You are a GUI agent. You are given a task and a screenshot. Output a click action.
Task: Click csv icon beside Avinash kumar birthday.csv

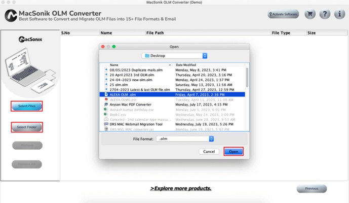click(x=106, y=109)
